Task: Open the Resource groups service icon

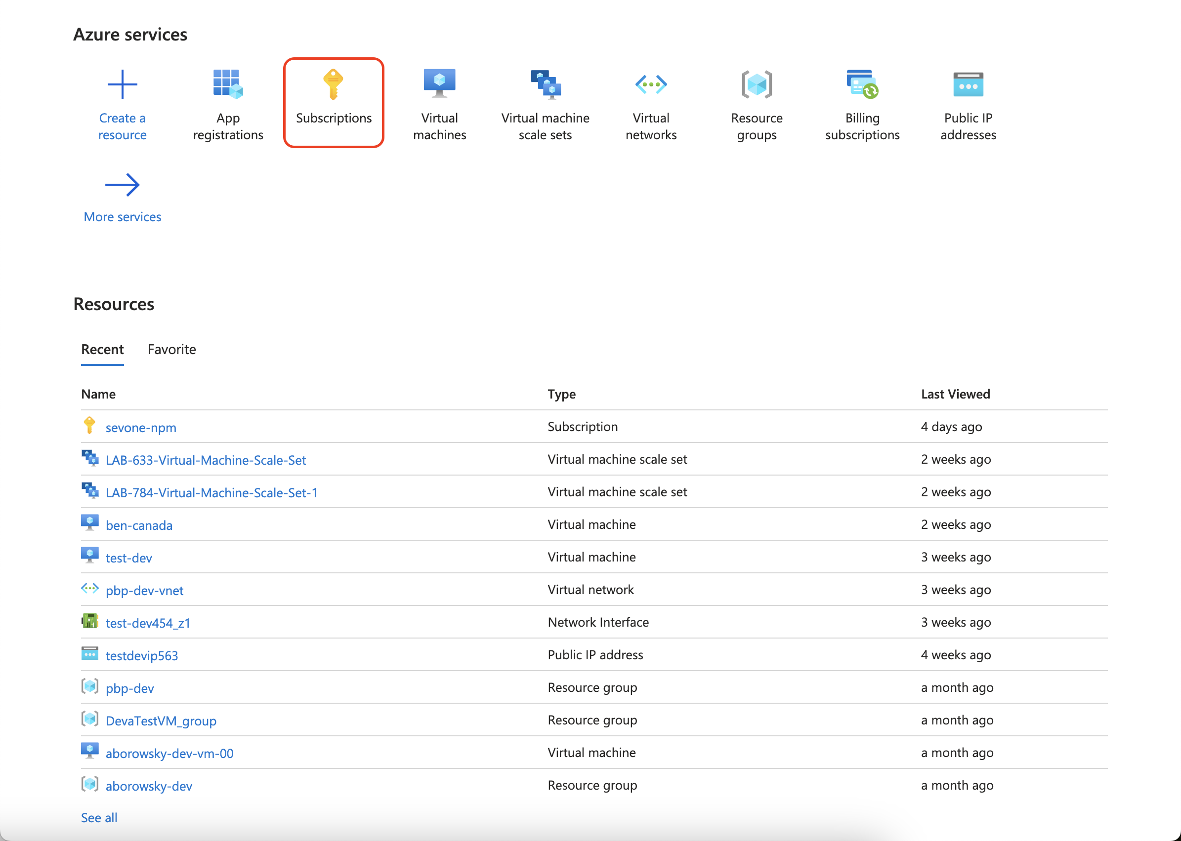Action: pos(757,84)
